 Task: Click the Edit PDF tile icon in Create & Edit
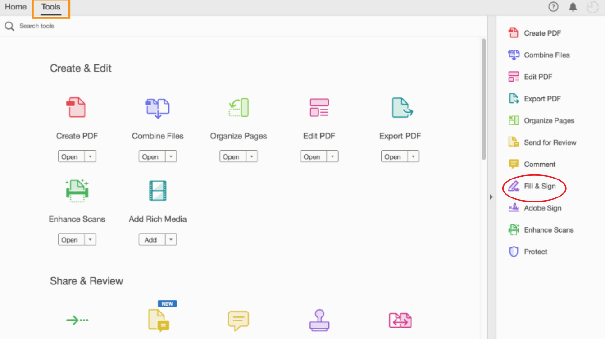click(x=319, y=107)
